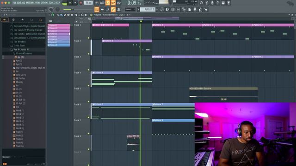Screen dimensions: 296x166
Task: Toggle playlist magnet snap icon
Action: (53, 15)
